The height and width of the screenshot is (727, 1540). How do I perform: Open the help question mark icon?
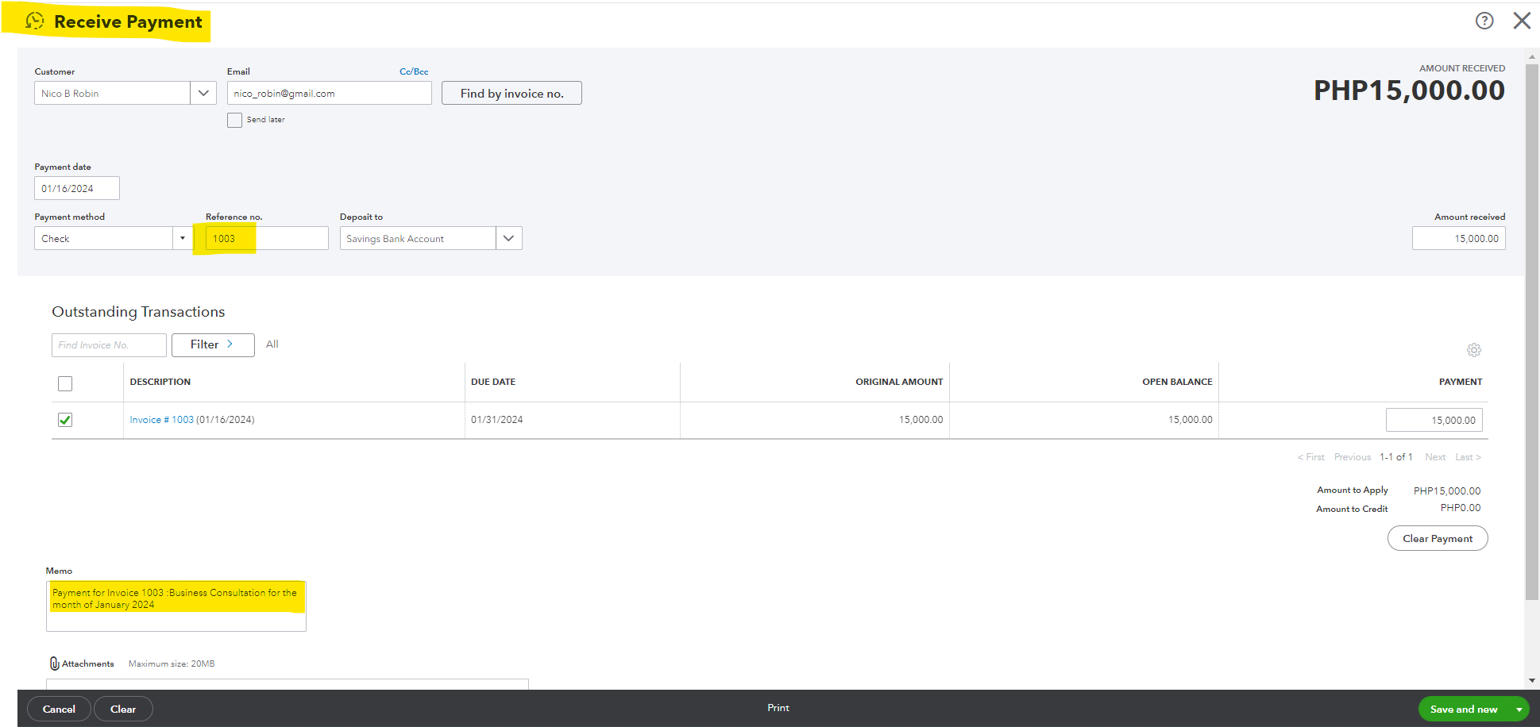point(1484,21)
